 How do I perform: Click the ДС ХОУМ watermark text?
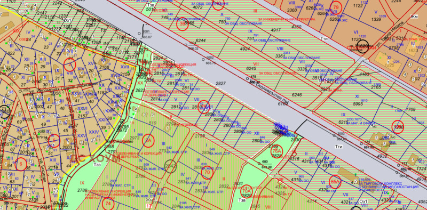[x=96, y=159]
